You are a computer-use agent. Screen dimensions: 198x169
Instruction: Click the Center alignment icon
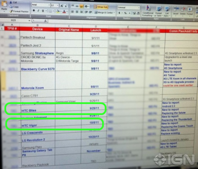(x=77, y=12)
